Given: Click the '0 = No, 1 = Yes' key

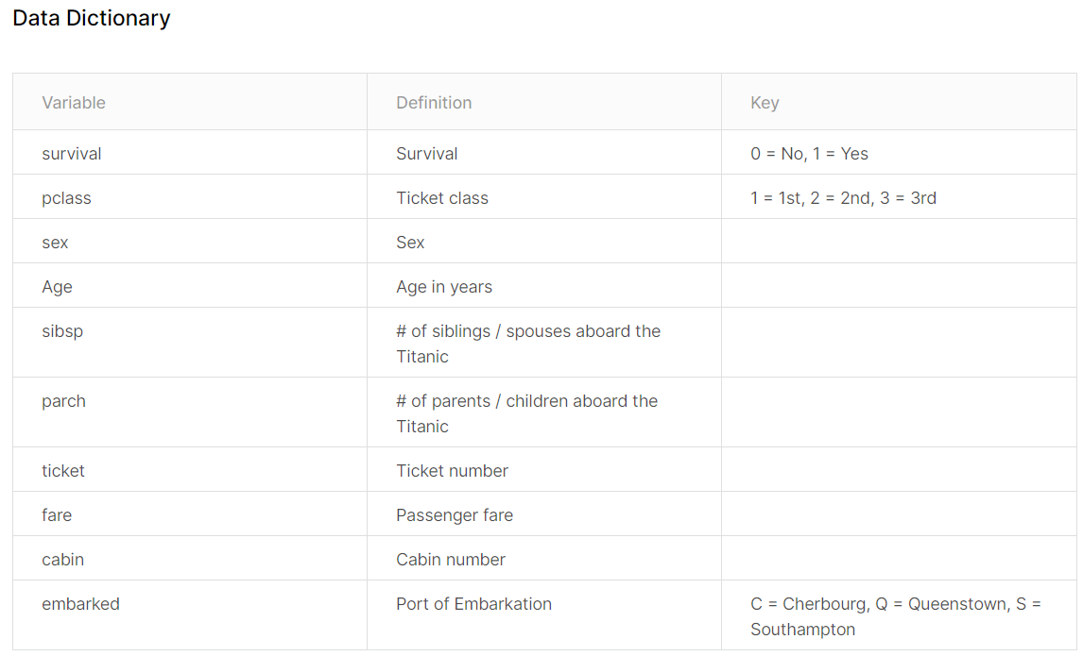Looking at the screenshot, I should pyautogui.click(x=809, y=154).
